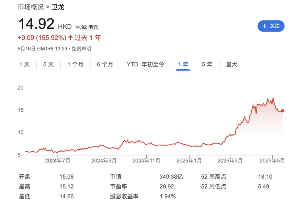294x202 pixels.
Task: Switch to YTD 年初至今 tab
Action: click(x=146, y=65)
